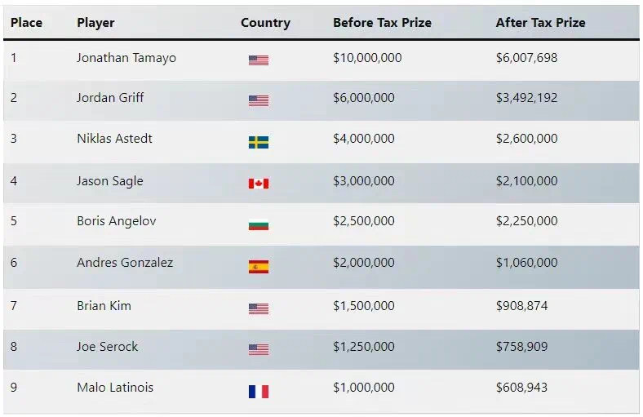Click Andres Gonzalez in sixth place
643x417 pixels.
coord(125,263)
